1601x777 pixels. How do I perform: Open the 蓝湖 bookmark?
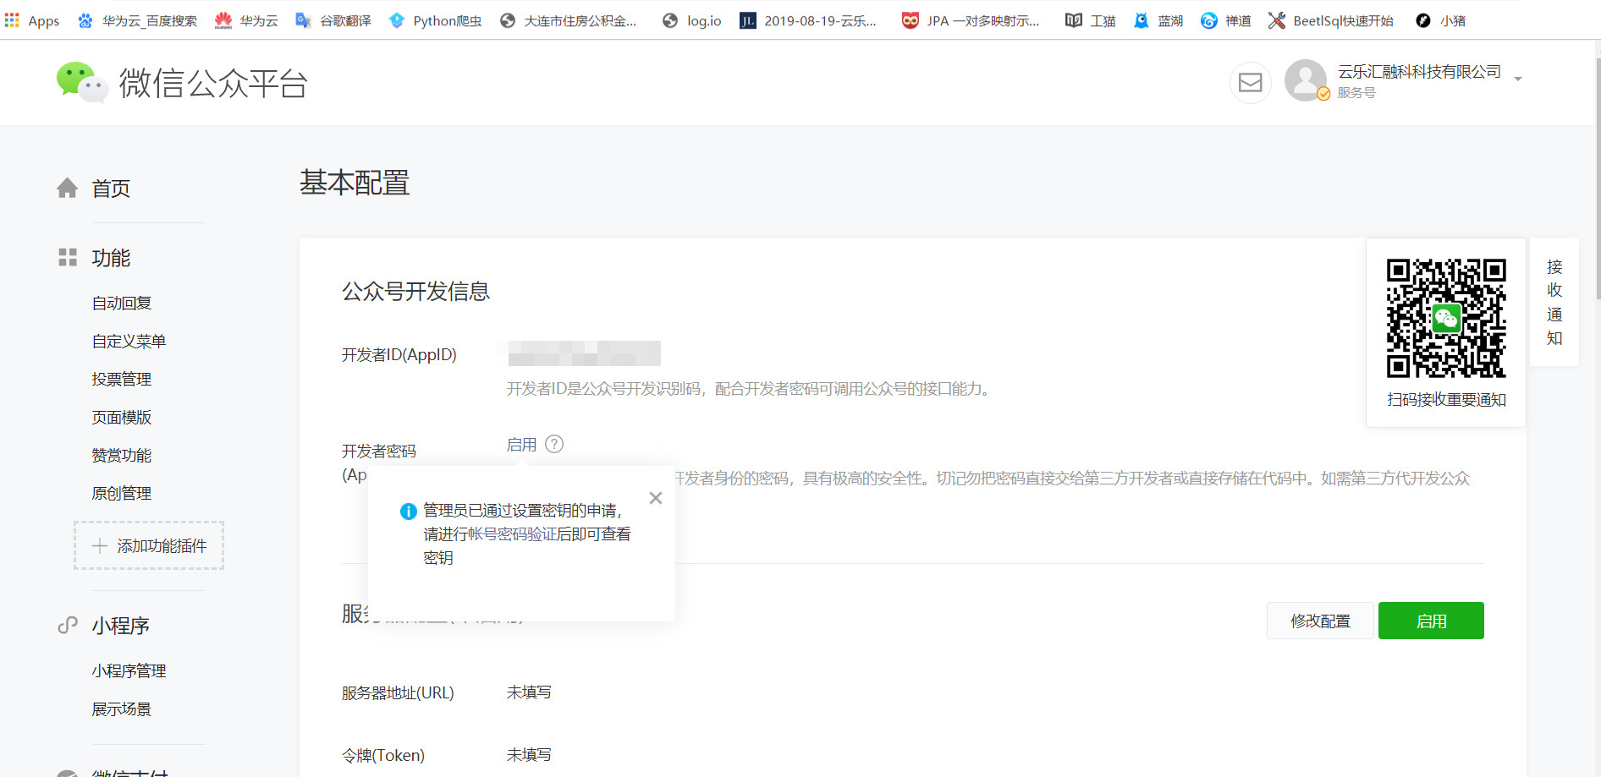coord(1158,20)
